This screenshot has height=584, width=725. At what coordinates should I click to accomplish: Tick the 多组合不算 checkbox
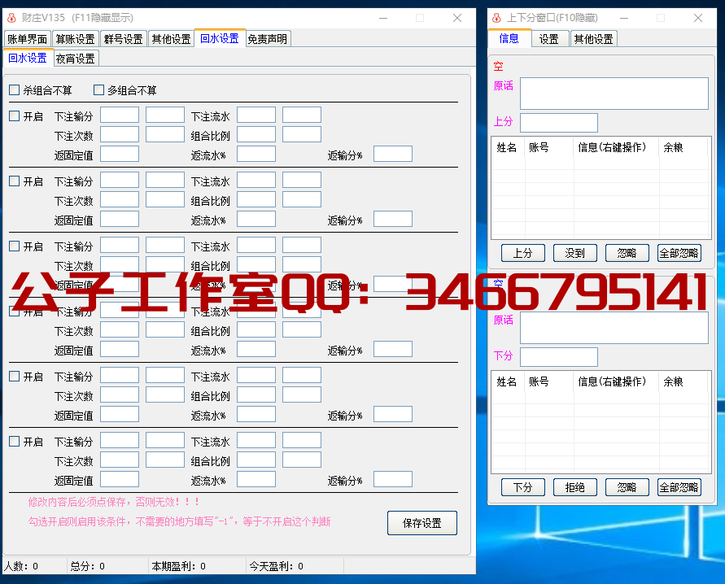[x=98, y=89]
